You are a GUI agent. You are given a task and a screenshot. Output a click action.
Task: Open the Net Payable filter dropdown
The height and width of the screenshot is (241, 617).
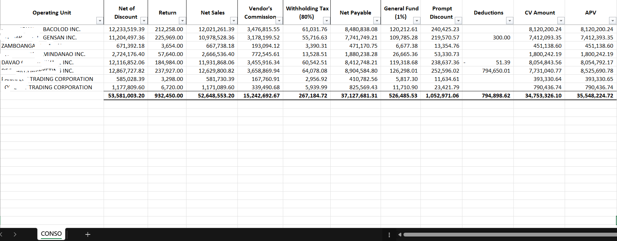tap(377, 21)
